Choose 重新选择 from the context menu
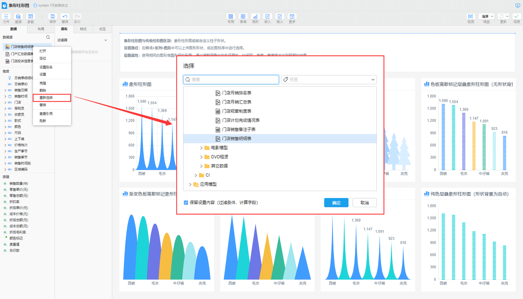Screen dimensions: 523x299 tap(46, 98)
